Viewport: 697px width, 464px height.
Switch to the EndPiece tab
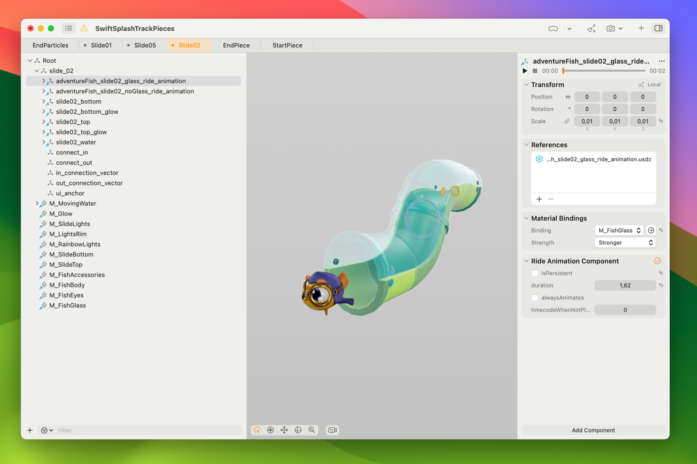click(236, 45)
